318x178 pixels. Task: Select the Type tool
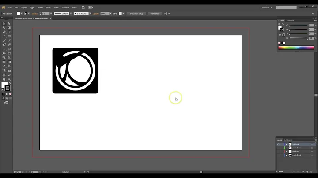pos(9,32)
